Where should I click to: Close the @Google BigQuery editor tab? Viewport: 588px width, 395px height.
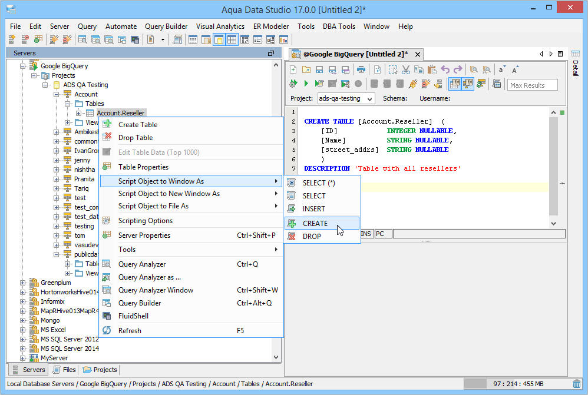click(417, 54)
